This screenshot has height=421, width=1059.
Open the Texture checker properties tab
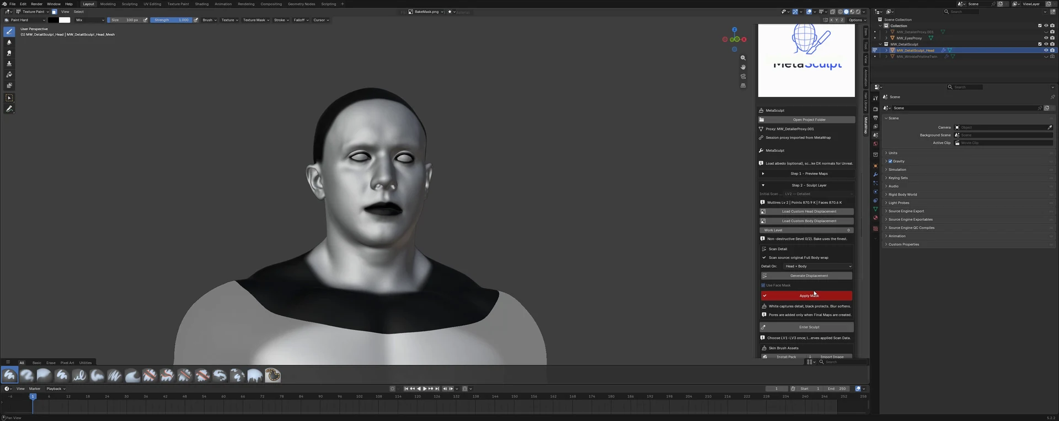click(x=875, y=229)
